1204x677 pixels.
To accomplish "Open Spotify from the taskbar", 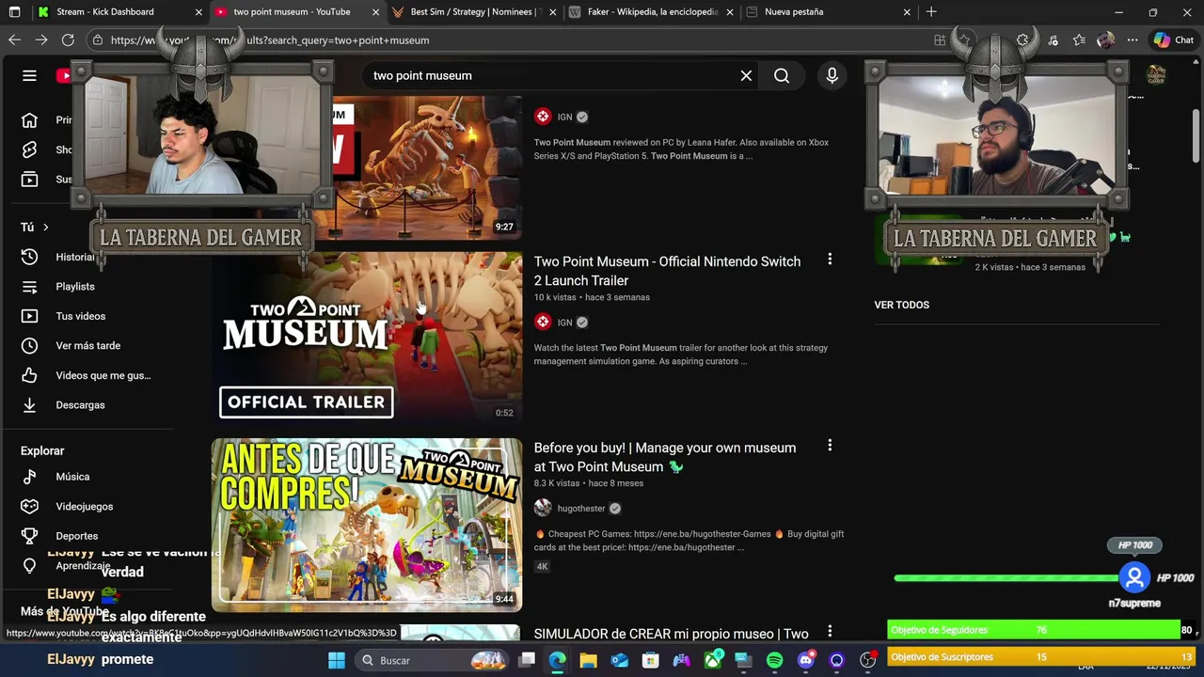I will tap(774, 660).
